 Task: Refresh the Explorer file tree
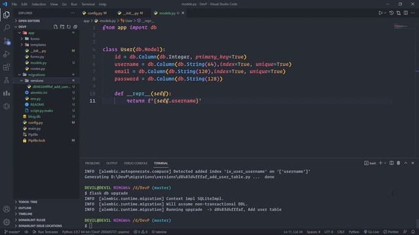[69, 27]
